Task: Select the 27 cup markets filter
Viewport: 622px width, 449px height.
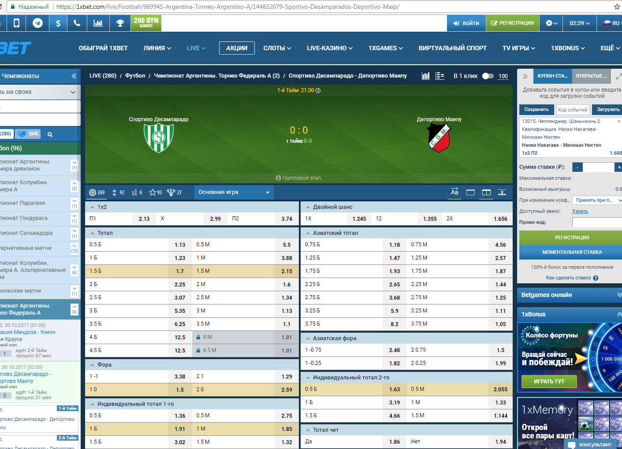Action: pos(174,193)
